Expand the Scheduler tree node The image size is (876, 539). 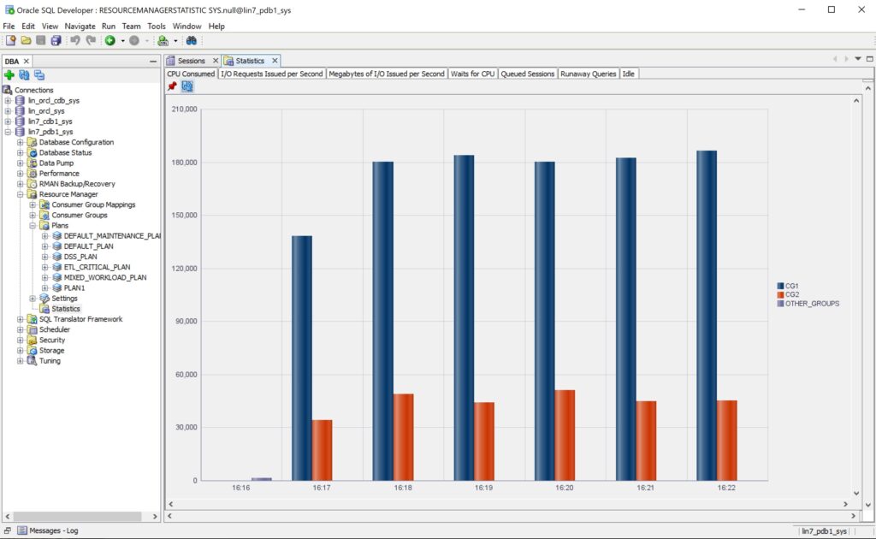click(x=21, y=329)
